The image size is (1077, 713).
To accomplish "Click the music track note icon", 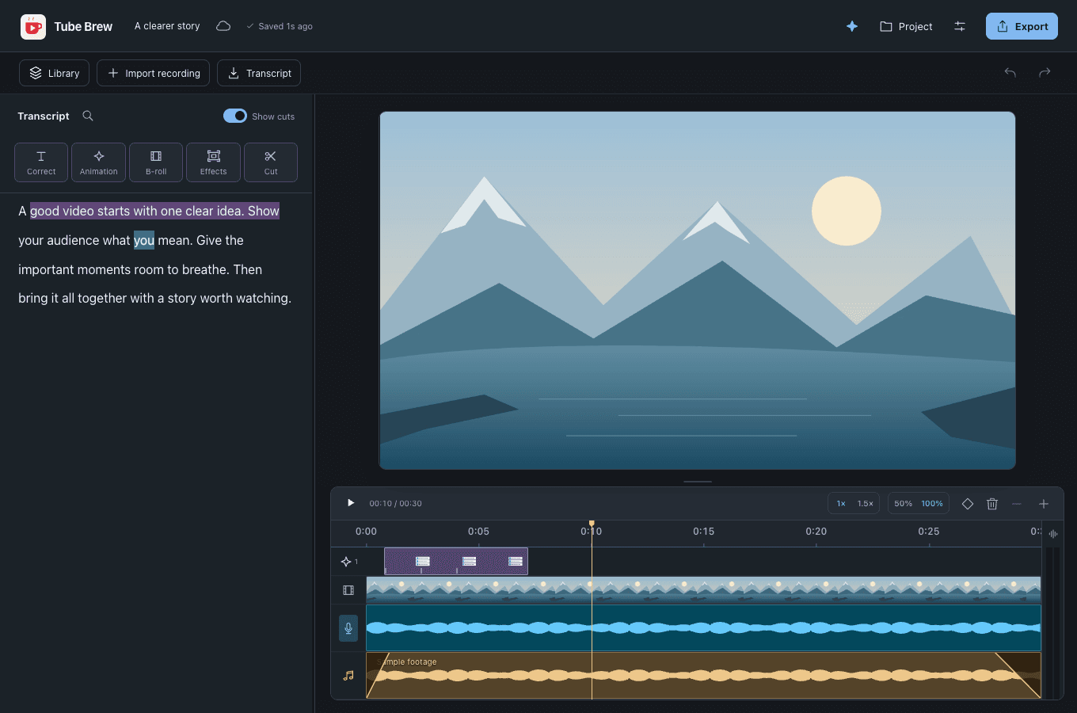I will click(348, 676).
